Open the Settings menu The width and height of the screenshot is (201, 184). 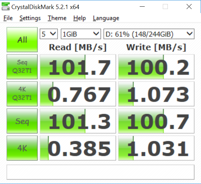pyautogui.click(x=30, y=18)
